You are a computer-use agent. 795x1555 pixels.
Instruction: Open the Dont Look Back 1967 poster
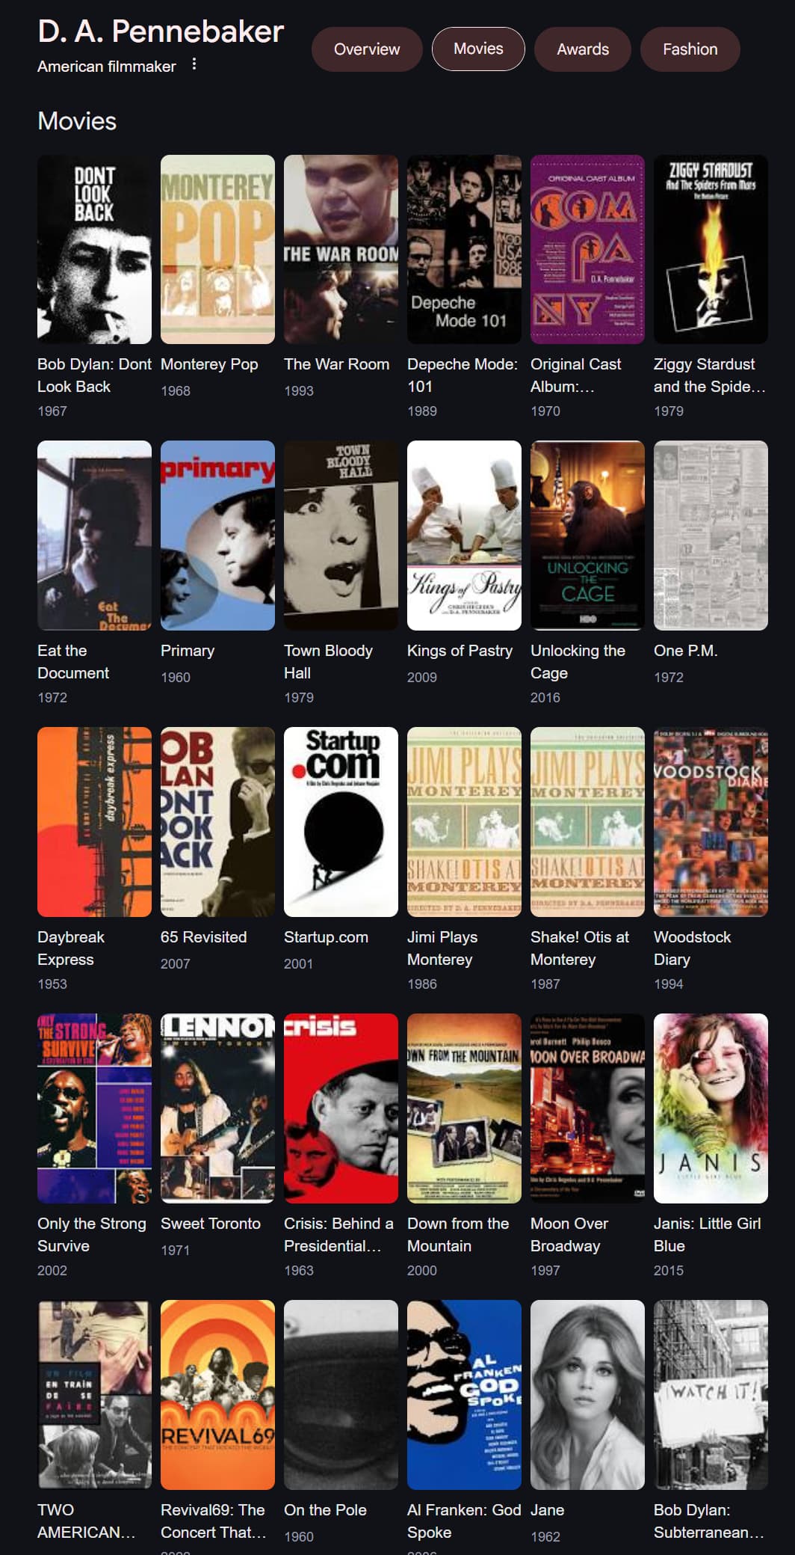[x=94, y=249]
